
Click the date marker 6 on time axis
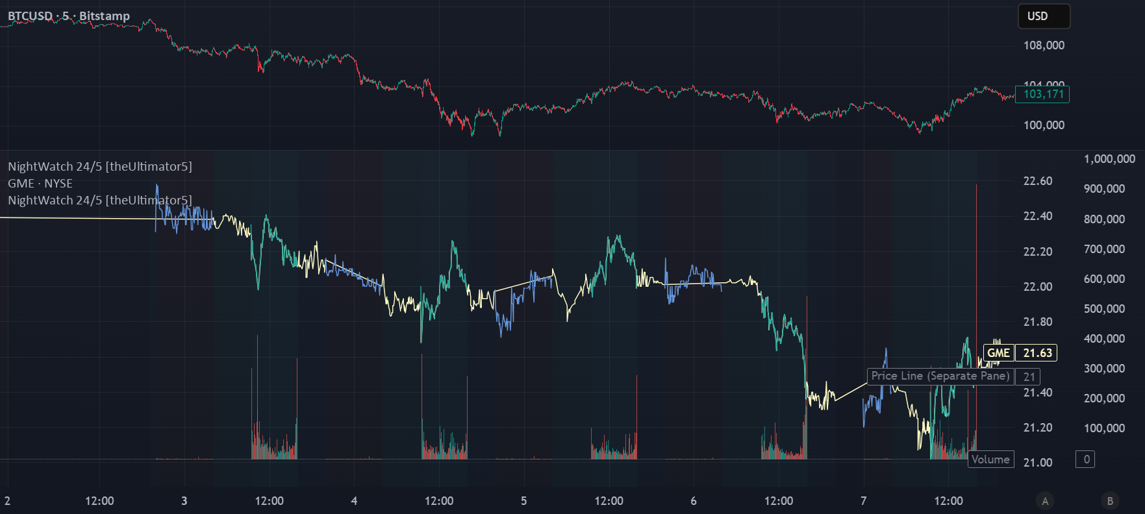[694, 501]
